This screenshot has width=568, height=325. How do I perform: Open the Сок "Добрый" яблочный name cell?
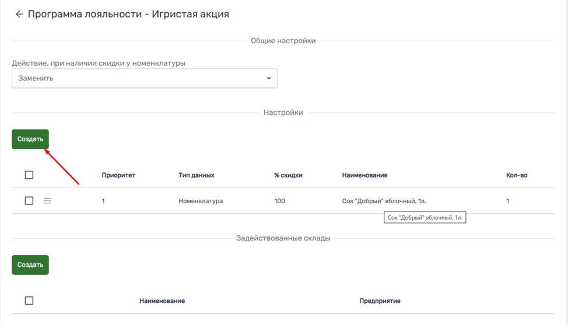pyautogui.click(x=388, y=201)
